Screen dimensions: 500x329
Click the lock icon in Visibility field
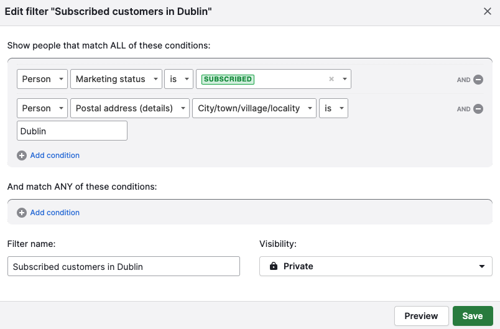pos(274,266)
